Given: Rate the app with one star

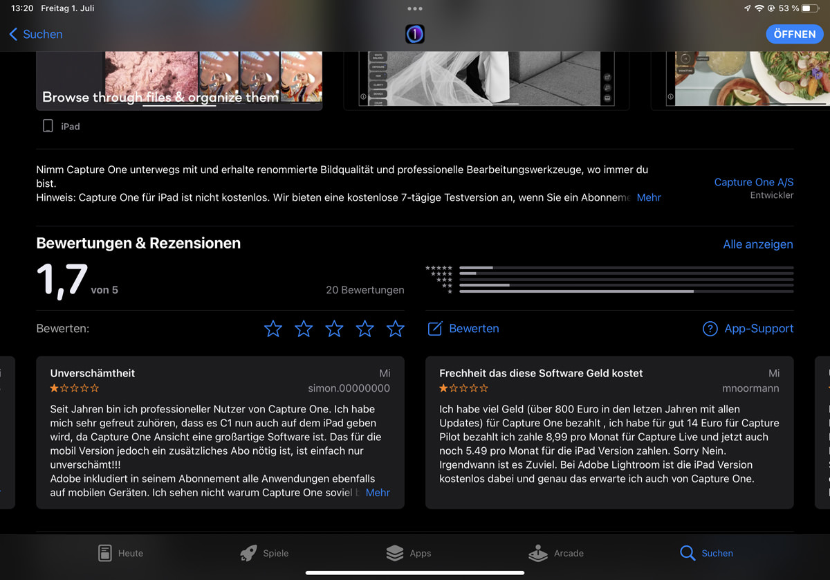Looking at the screenshot, I should tap(273, 329).
